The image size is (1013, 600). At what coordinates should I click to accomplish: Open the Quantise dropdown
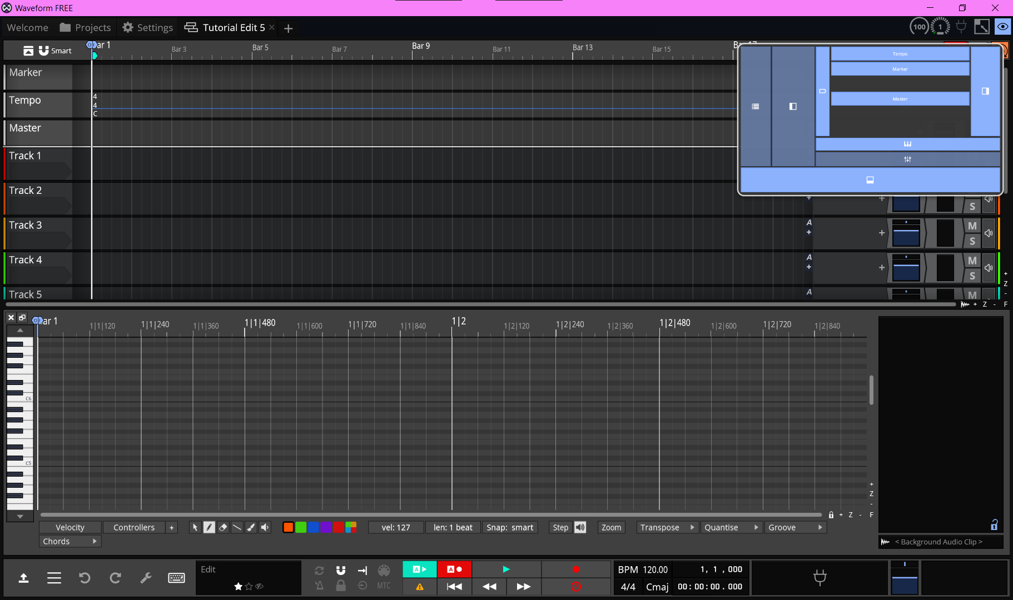(x=731, y=527)
